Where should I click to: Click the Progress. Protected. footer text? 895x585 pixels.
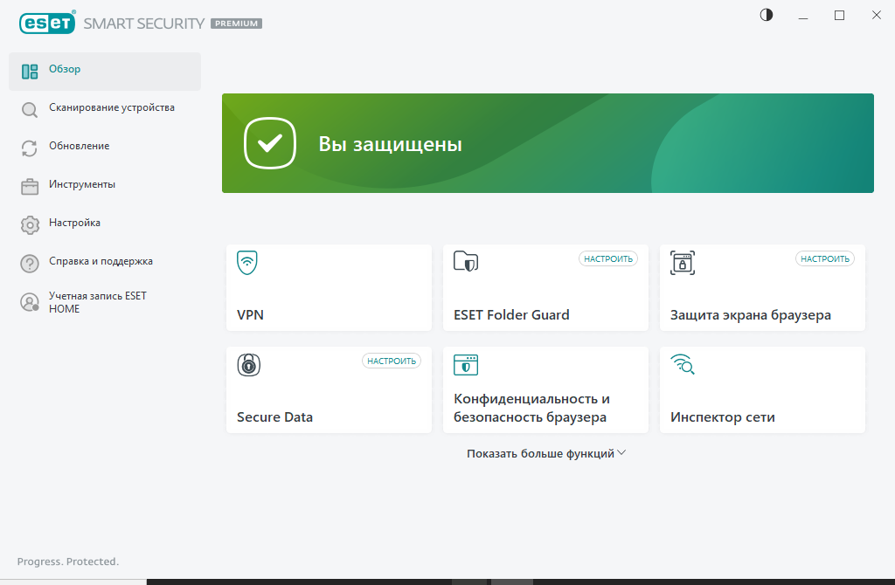[x=68, y=561]
